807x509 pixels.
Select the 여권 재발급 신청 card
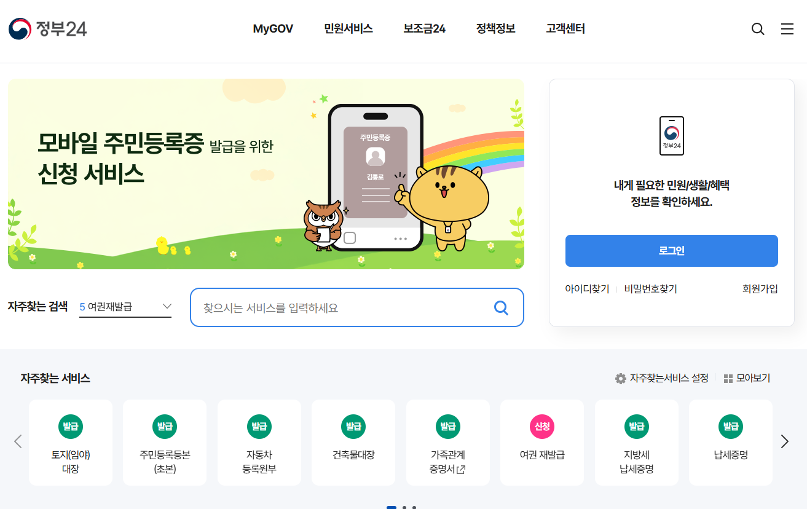point(542,443)
